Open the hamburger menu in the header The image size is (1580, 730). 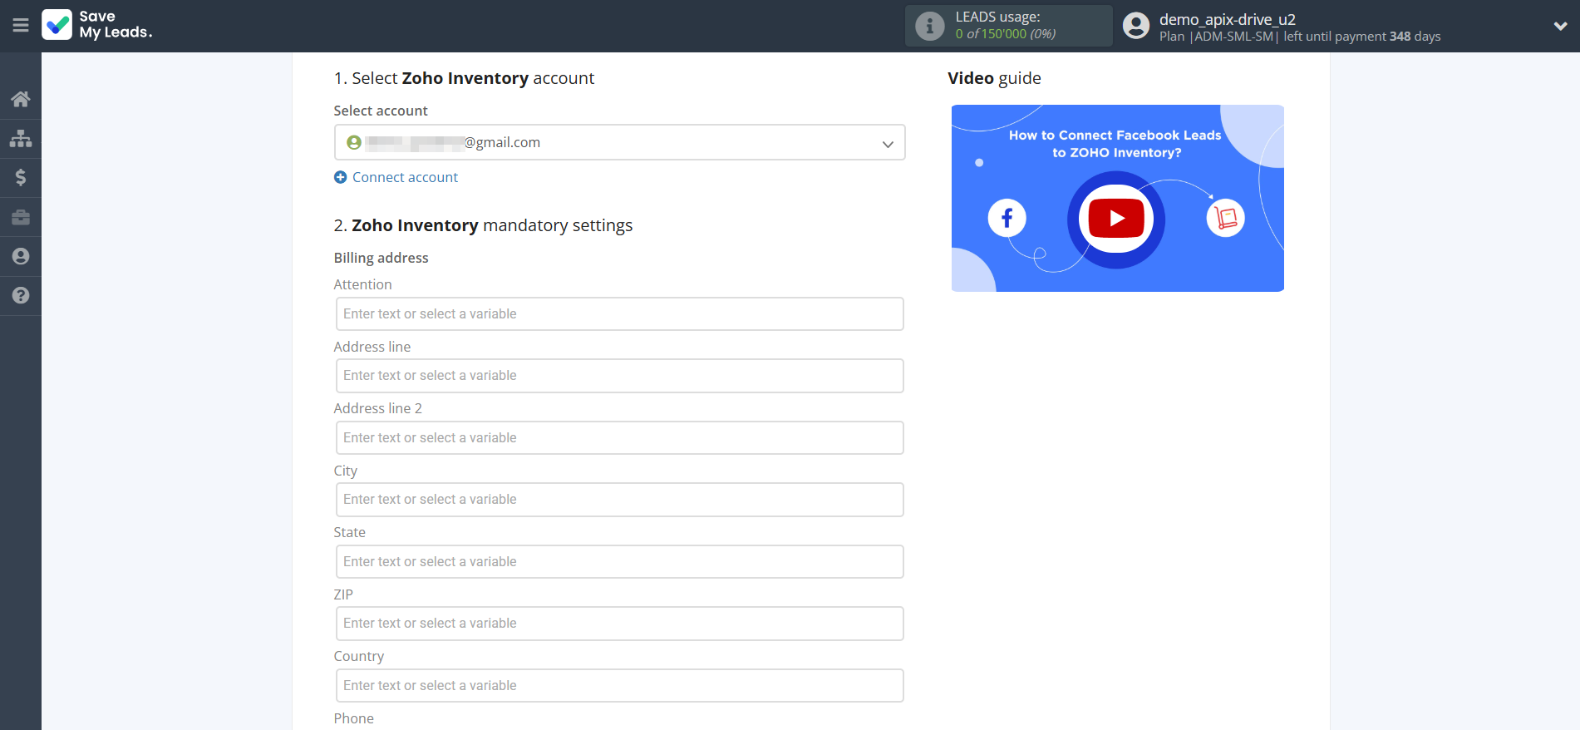[21, 26]
